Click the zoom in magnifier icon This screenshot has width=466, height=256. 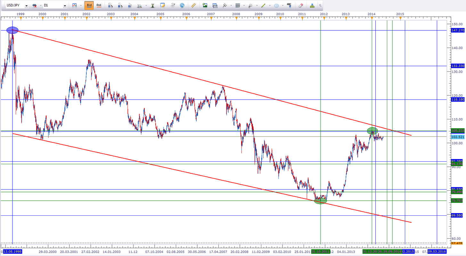[x=110, y=6]
